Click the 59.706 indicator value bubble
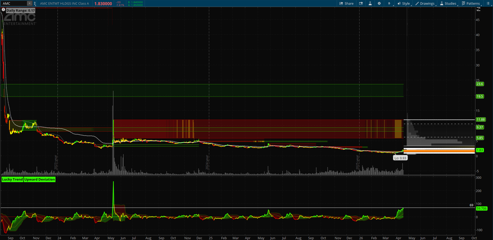The width and height of the screenshot is (493, 240). (x=481, y=209)
